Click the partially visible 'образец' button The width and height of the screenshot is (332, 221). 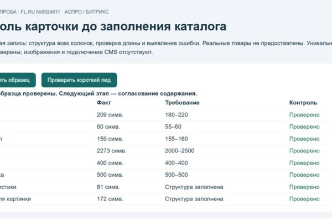coord(18,80)
